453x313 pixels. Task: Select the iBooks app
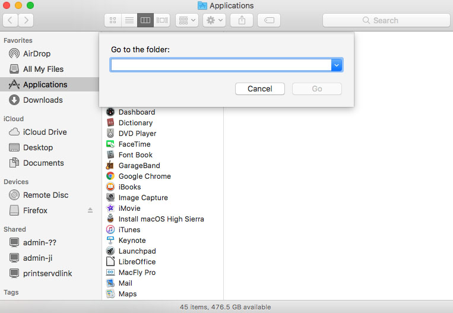click(129, 187)
